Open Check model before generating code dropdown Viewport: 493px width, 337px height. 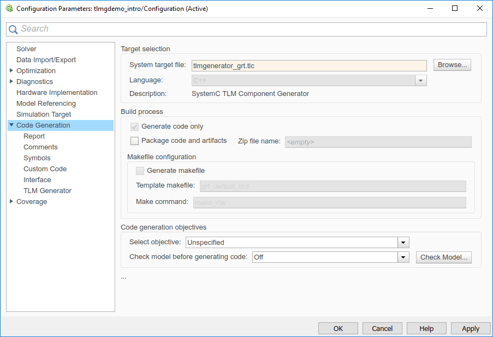tap(403, 257)
